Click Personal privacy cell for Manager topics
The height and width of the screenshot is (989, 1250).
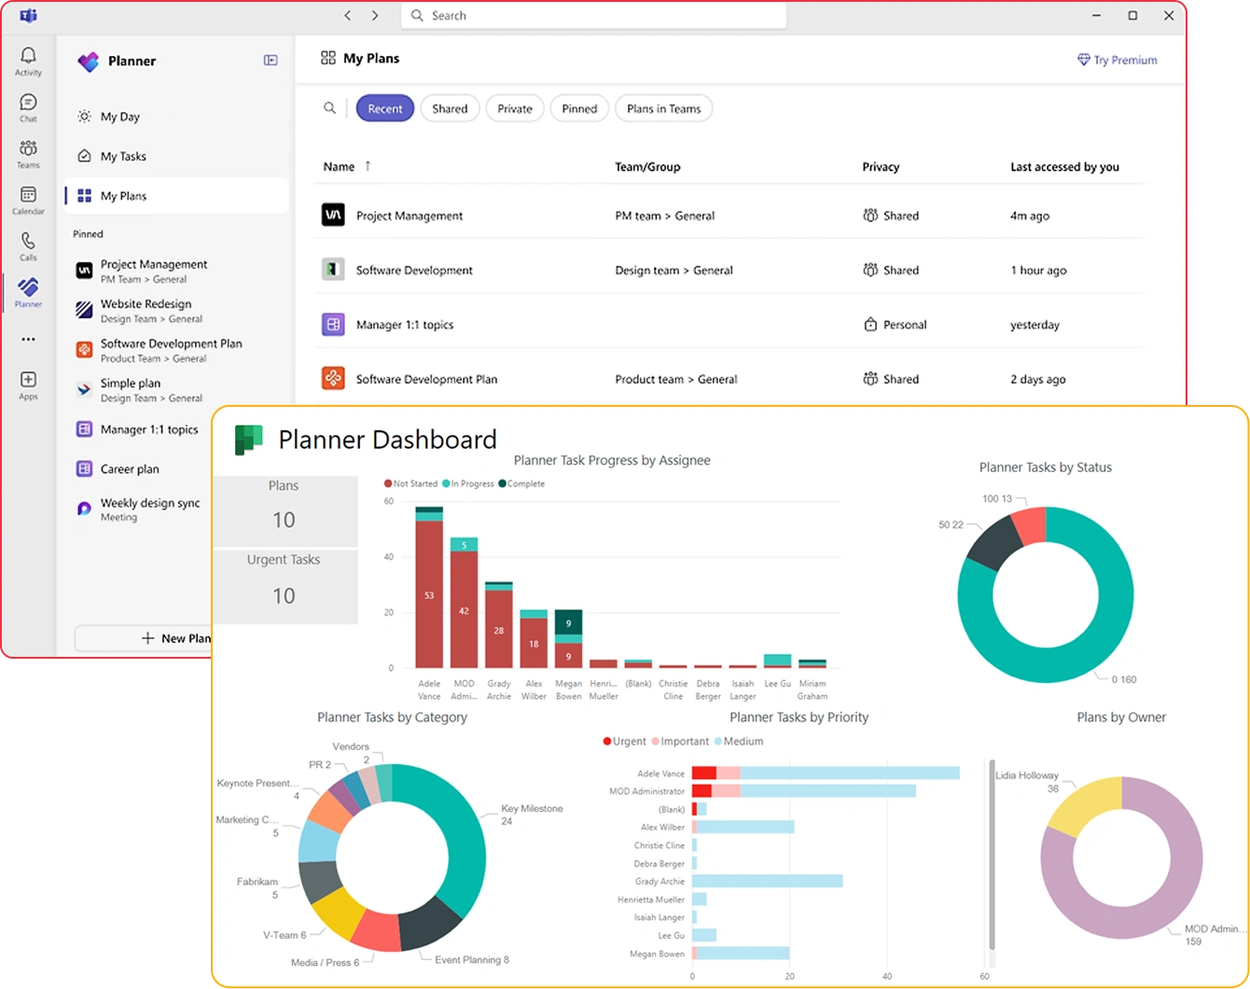(x=895, y=325)
